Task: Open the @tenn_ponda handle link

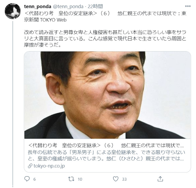Action: tap(68, 6)
